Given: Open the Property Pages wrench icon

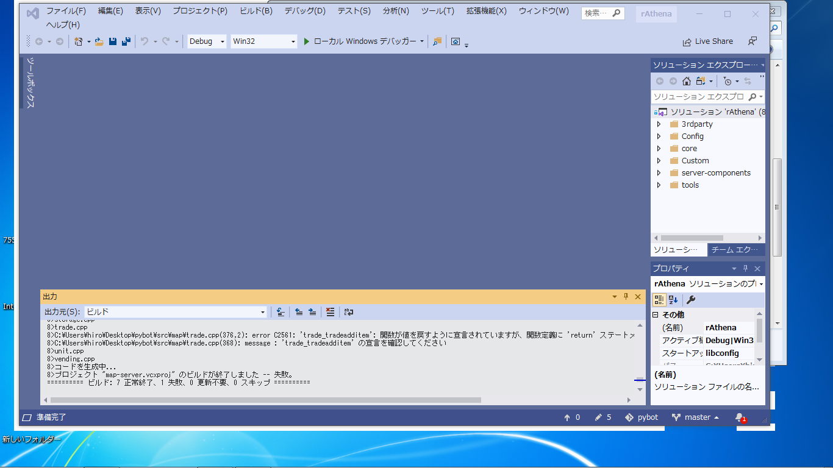Looking at the screenshot, I should pyautogui.click(x=691, y=300).
